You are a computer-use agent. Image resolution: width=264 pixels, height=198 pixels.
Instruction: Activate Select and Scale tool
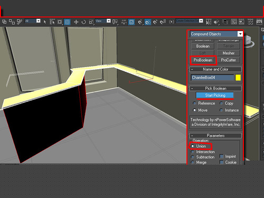[91, 22]
